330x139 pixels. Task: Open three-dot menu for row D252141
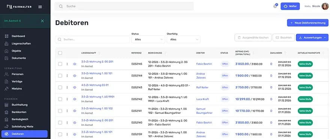pos(67,111)
